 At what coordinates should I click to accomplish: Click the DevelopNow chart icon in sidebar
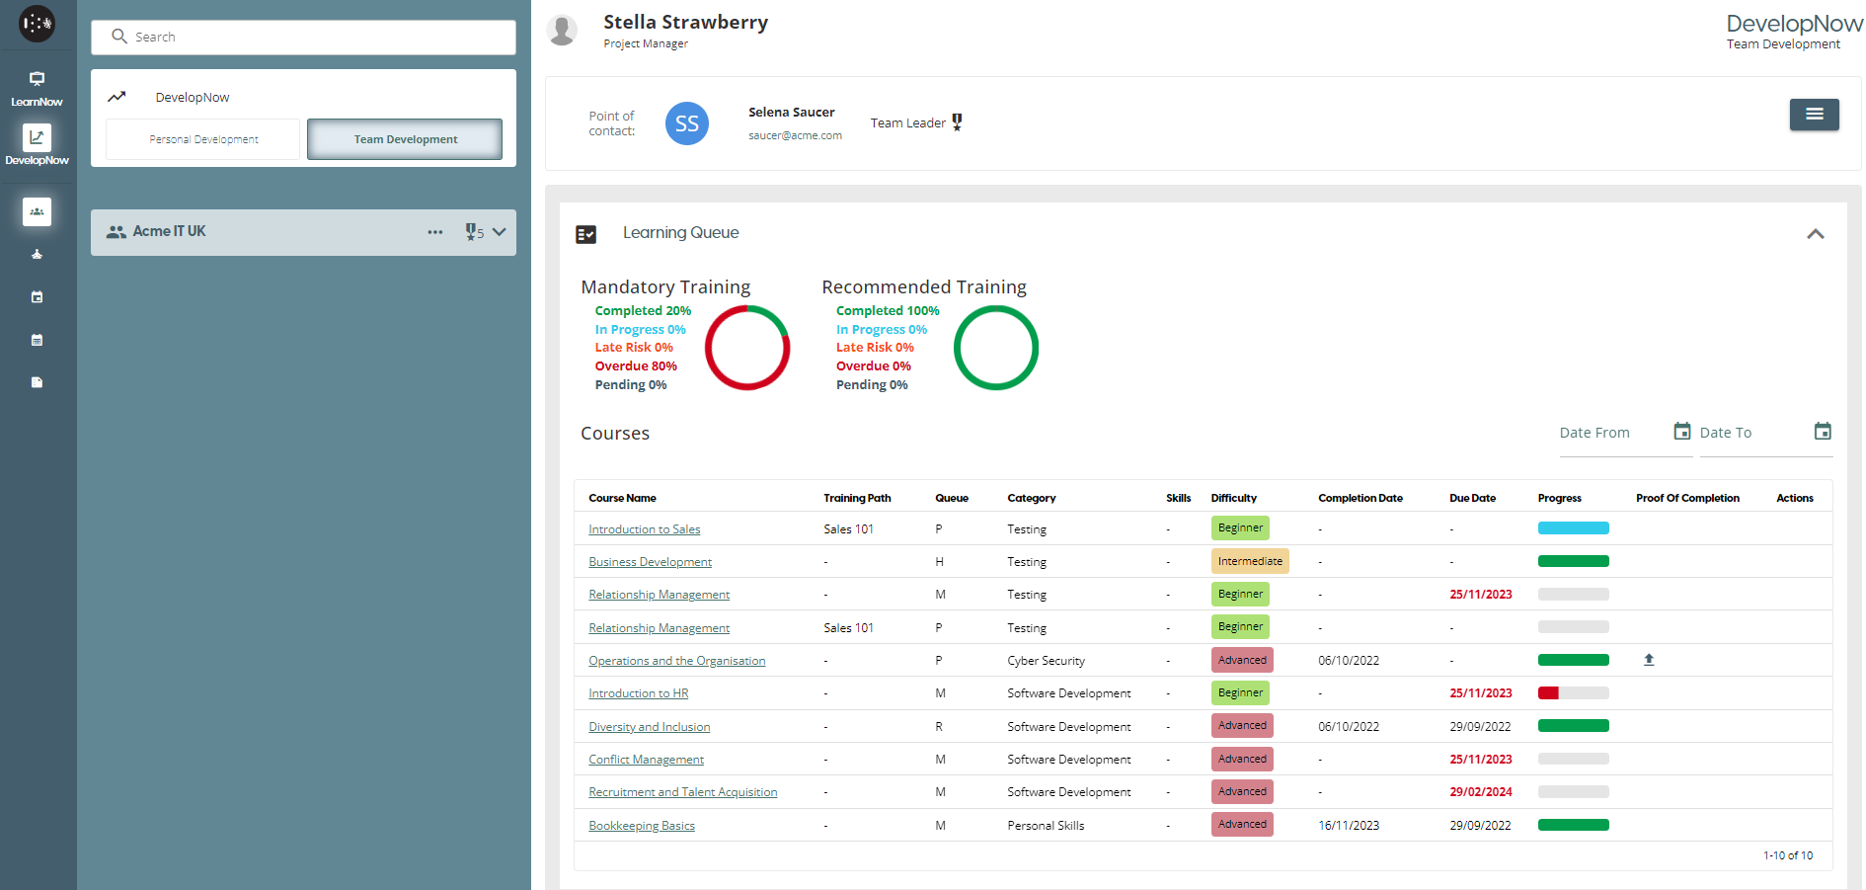tap(37, 138)
